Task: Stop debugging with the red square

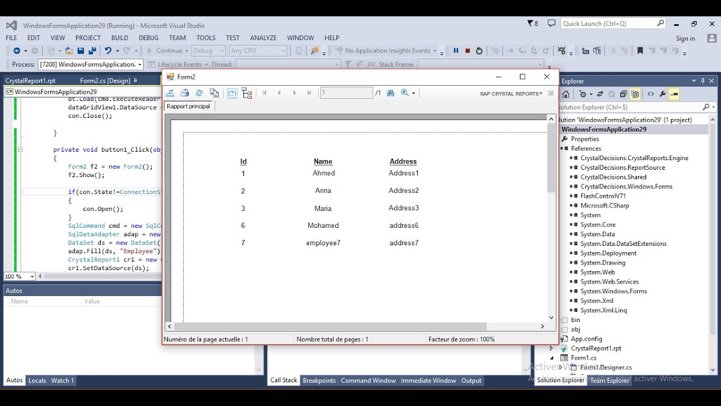Action: click(468, 51)
